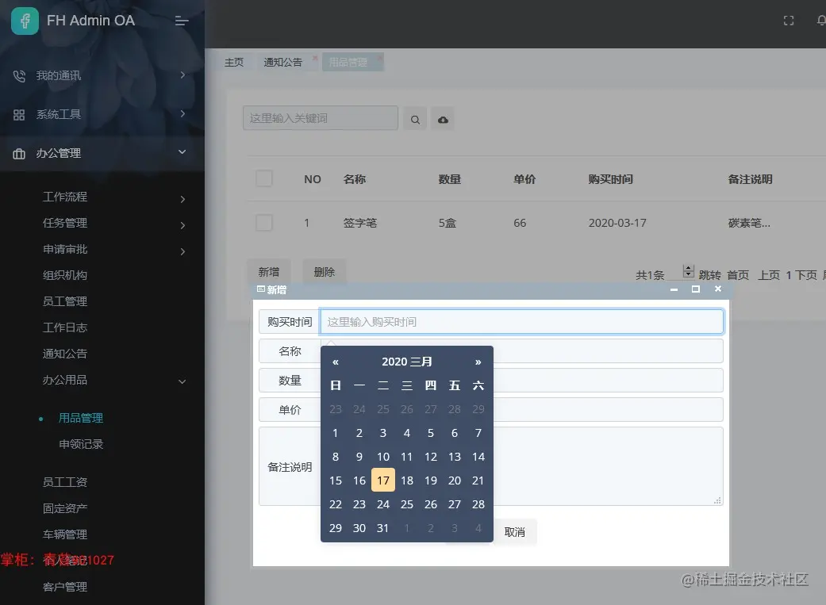
Task: Click the page-size stepper next to 跳转
Action: tap(689, 271)
